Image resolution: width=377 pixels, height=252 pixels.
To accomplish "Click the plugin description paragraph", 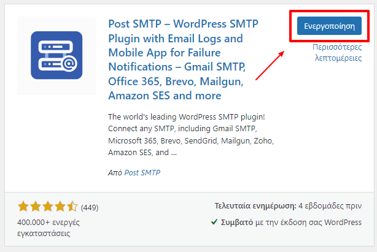I will click(191, 135).
